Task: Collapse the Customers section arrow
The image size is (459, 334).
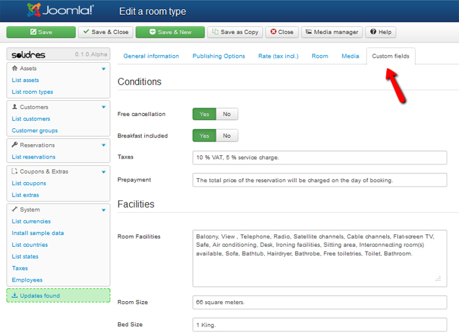Action: (x=104, y=107)
